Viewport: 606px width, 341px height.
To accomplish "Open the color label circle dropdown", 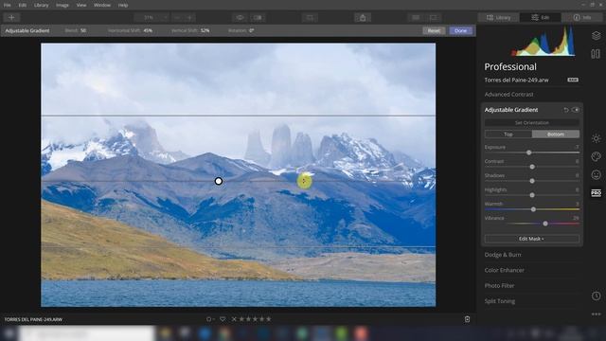I will click(210, 319).
